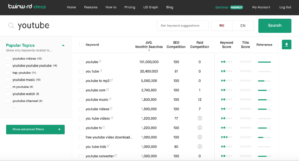This screenshot has height=161, width=299.
Task: Open external link icon next to 'youtube music' keyword
Action: coord(110,99)
